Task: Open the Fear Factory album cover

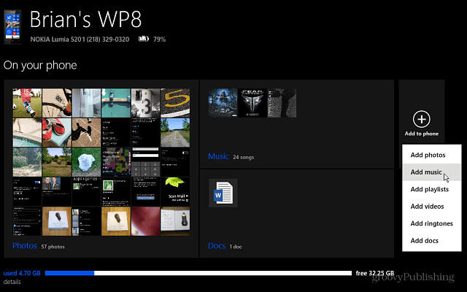Action: tap(252, 103)
